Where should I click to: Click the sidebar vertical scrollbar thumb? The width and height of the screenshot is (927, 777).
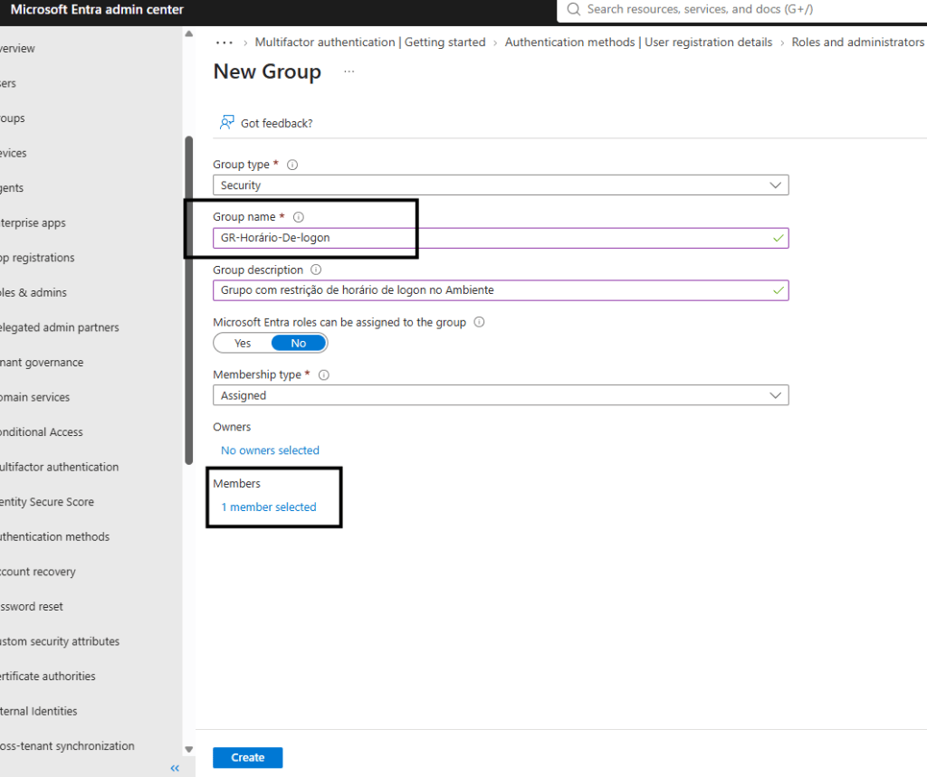189,300
